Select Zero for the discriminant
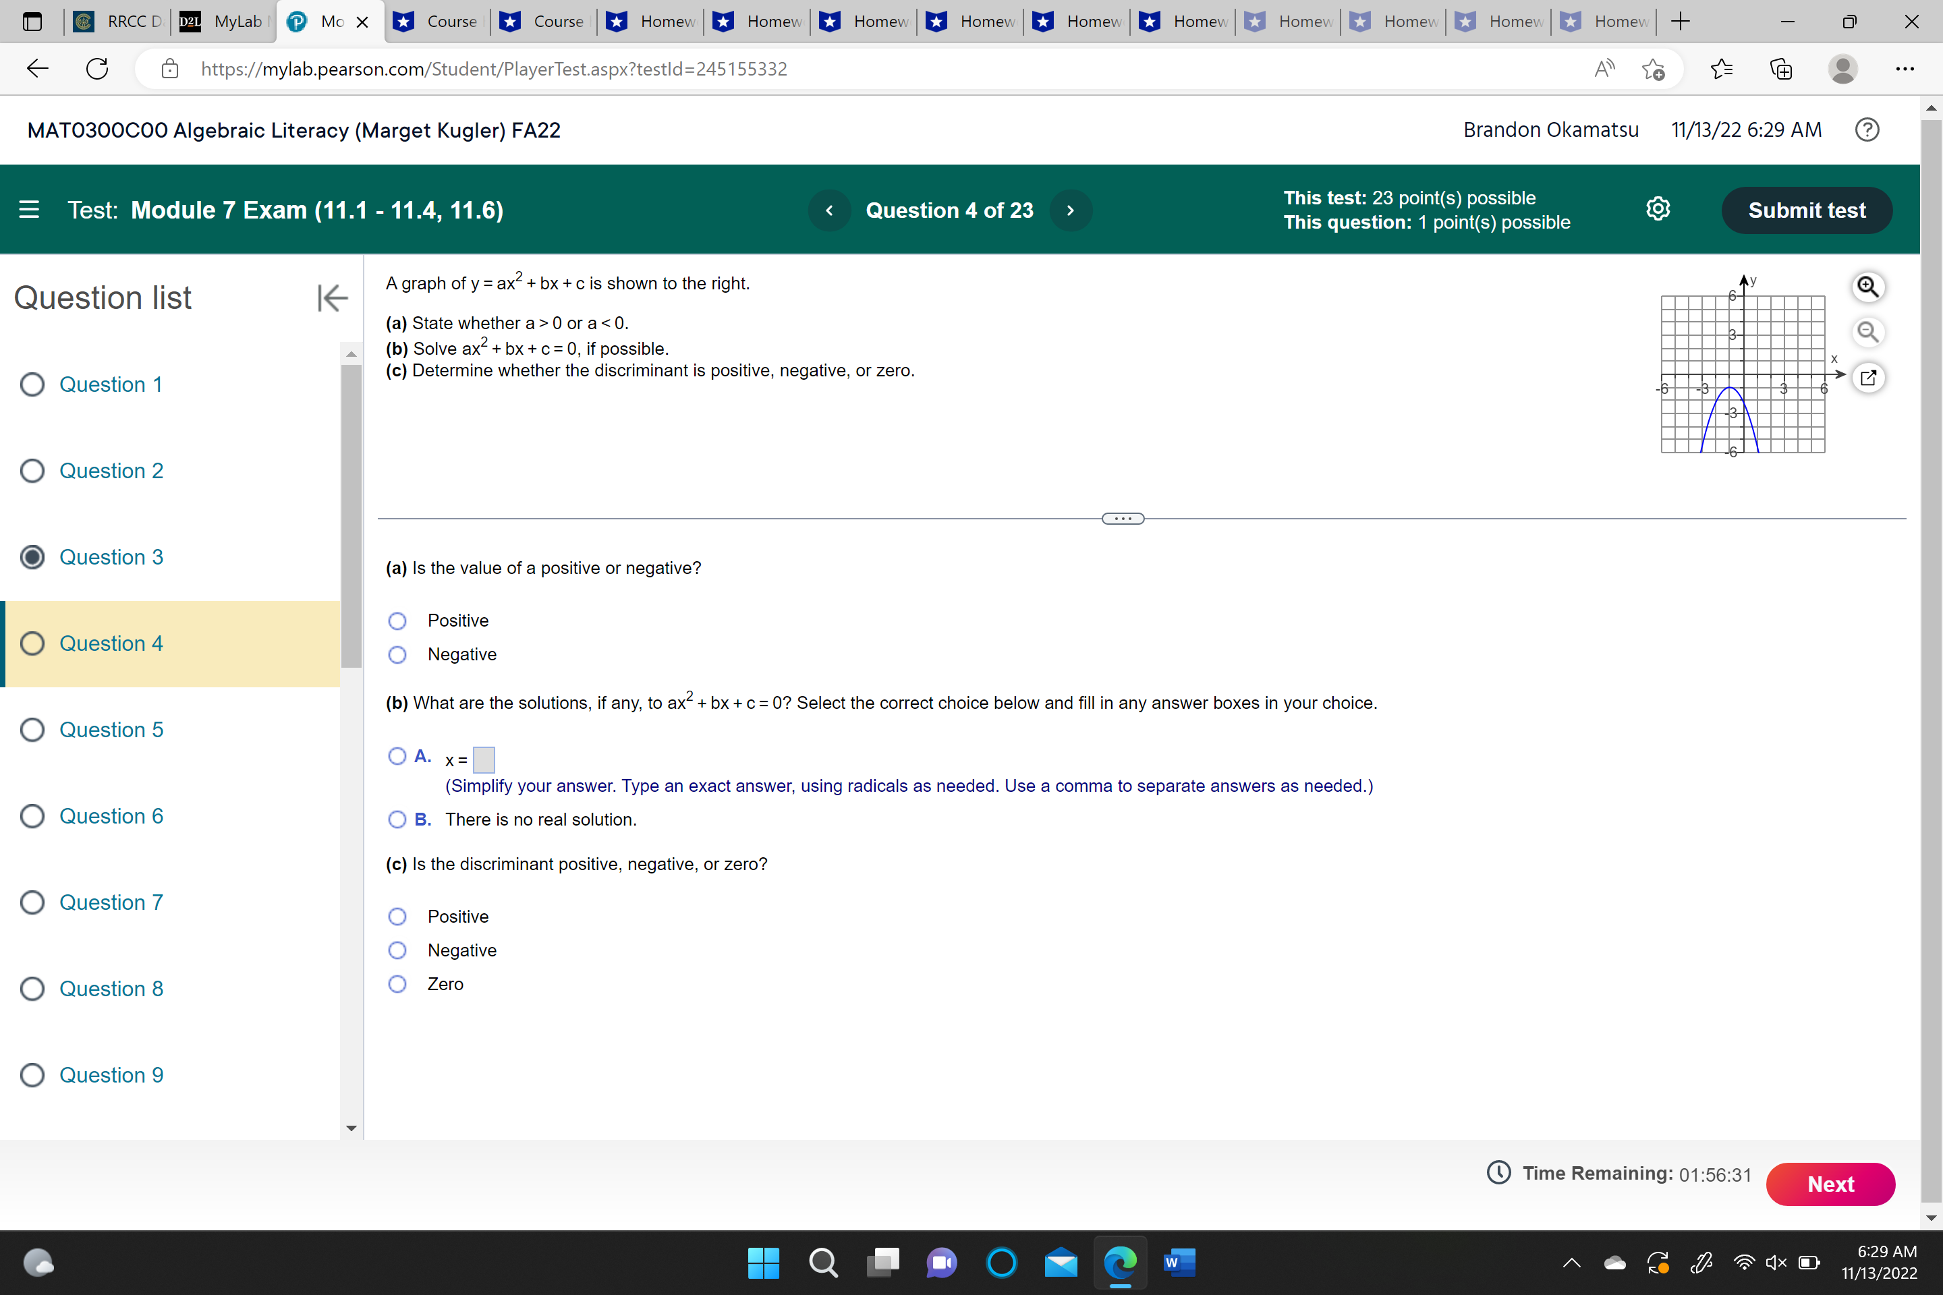 [397, 983]
